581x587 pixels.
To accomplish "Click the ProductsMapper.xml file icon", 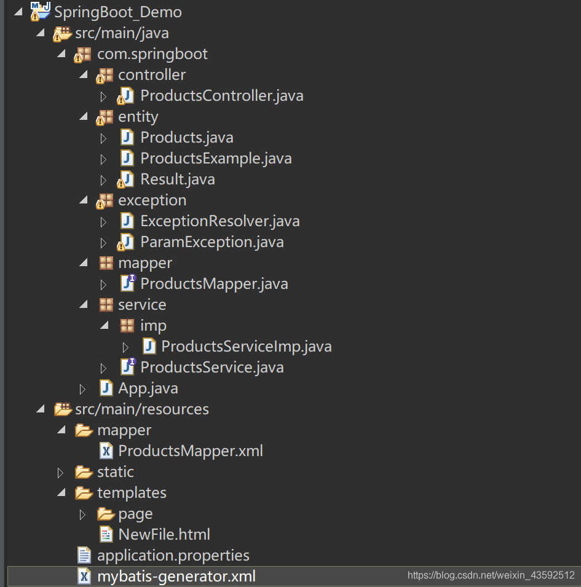I will tap(106, 451).
